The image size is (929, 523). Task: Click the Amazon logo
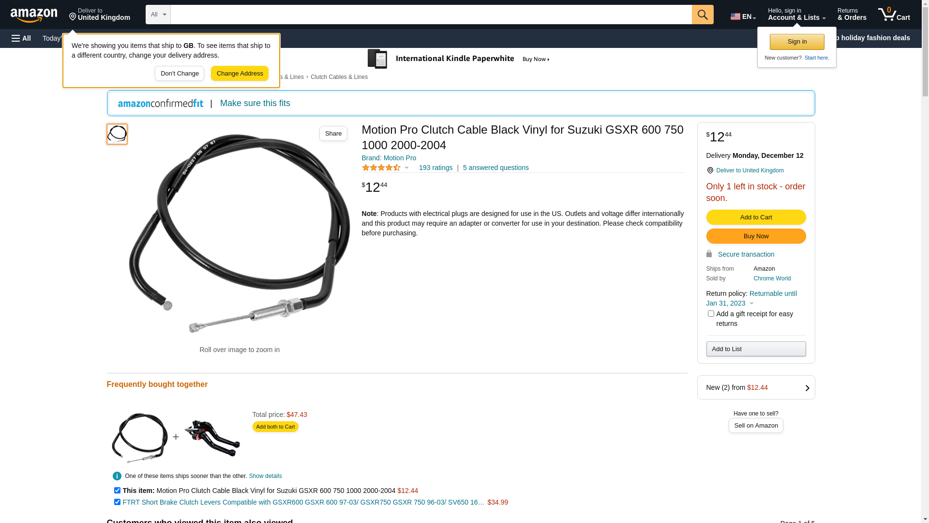coord(34,15)
